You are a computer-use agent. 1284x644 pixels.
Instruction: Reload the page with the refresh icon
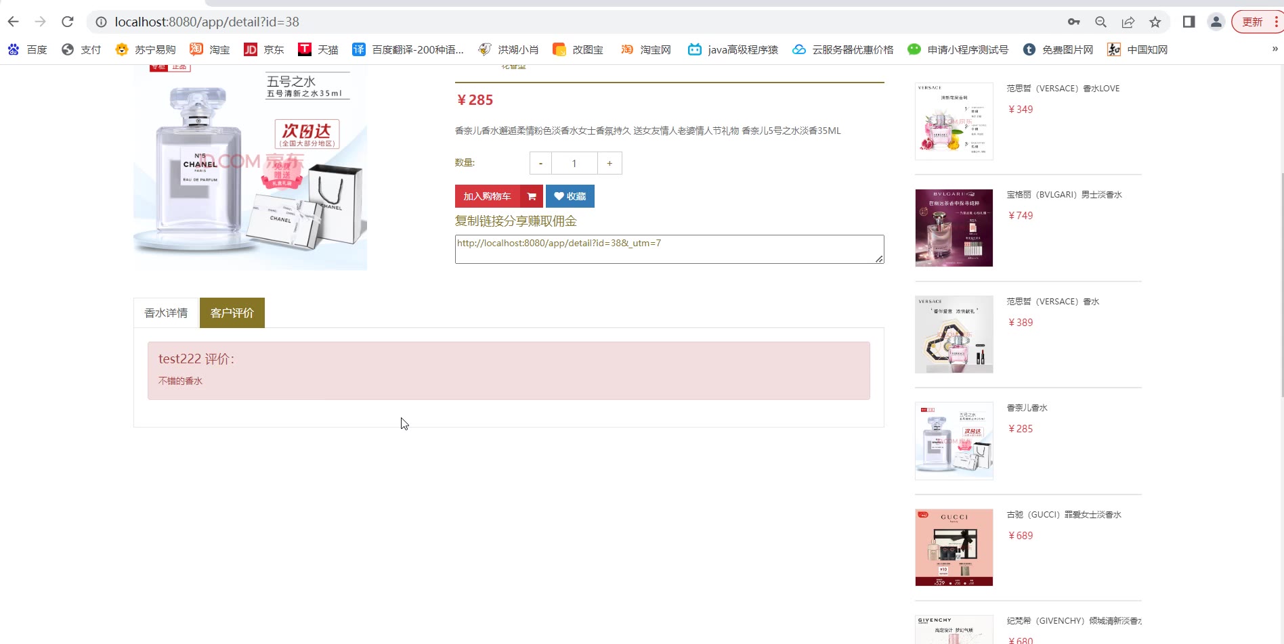tap(67, 22)
